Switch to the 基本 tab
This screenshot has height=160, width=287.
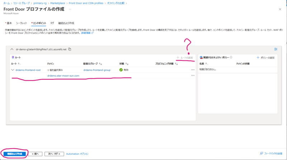pos(9,23)
